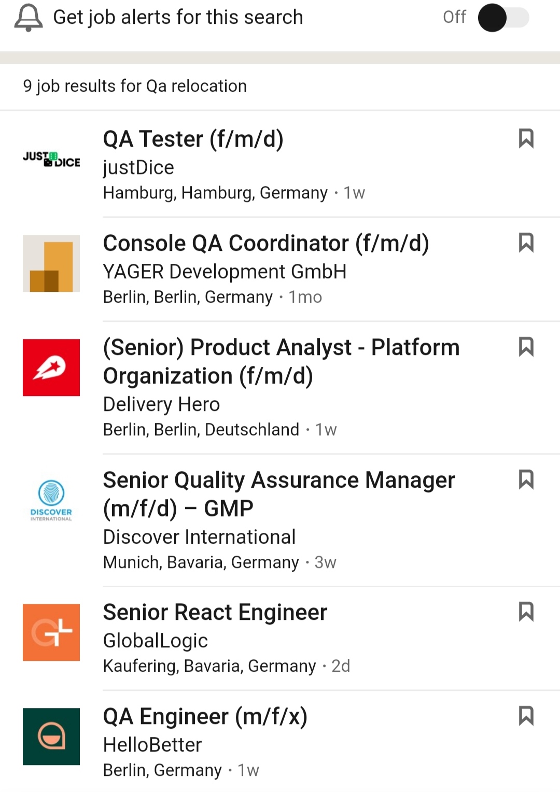560x792 pixels.
Task: Bookmark the Console QA Coordinator job
Action: tap(526, 243)
